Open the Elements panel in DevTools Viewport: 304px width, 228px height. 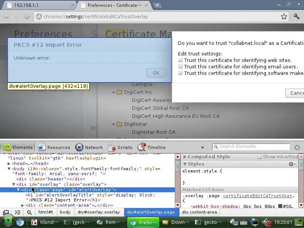tap(17, 147)
